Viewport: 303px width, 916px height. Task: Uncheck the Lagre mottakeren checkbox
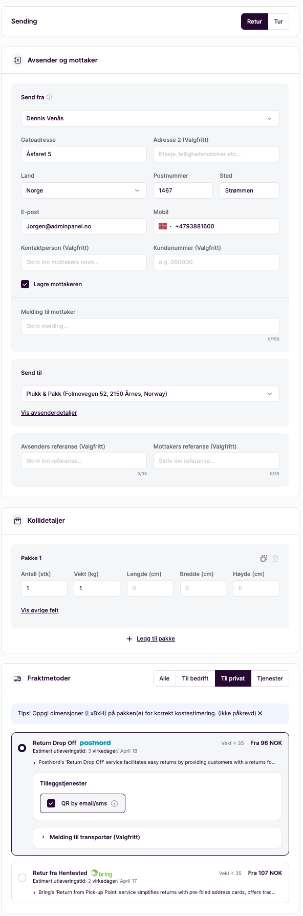tap(25, 284)
